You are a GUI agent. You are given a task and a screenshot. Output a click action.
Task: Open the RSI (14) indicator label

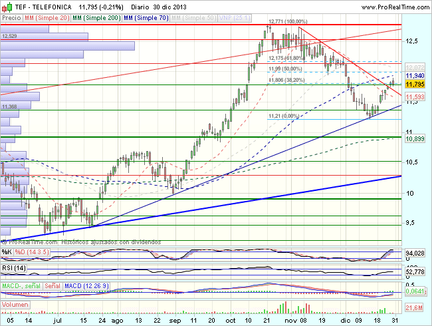(x=14, y=268)
